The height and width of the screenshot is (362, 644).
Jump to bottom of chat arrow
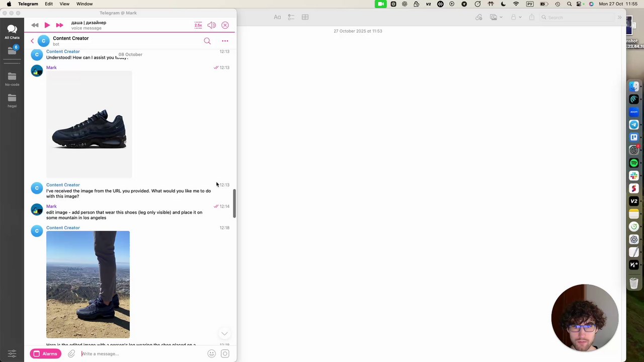click(x=224, y=333)
